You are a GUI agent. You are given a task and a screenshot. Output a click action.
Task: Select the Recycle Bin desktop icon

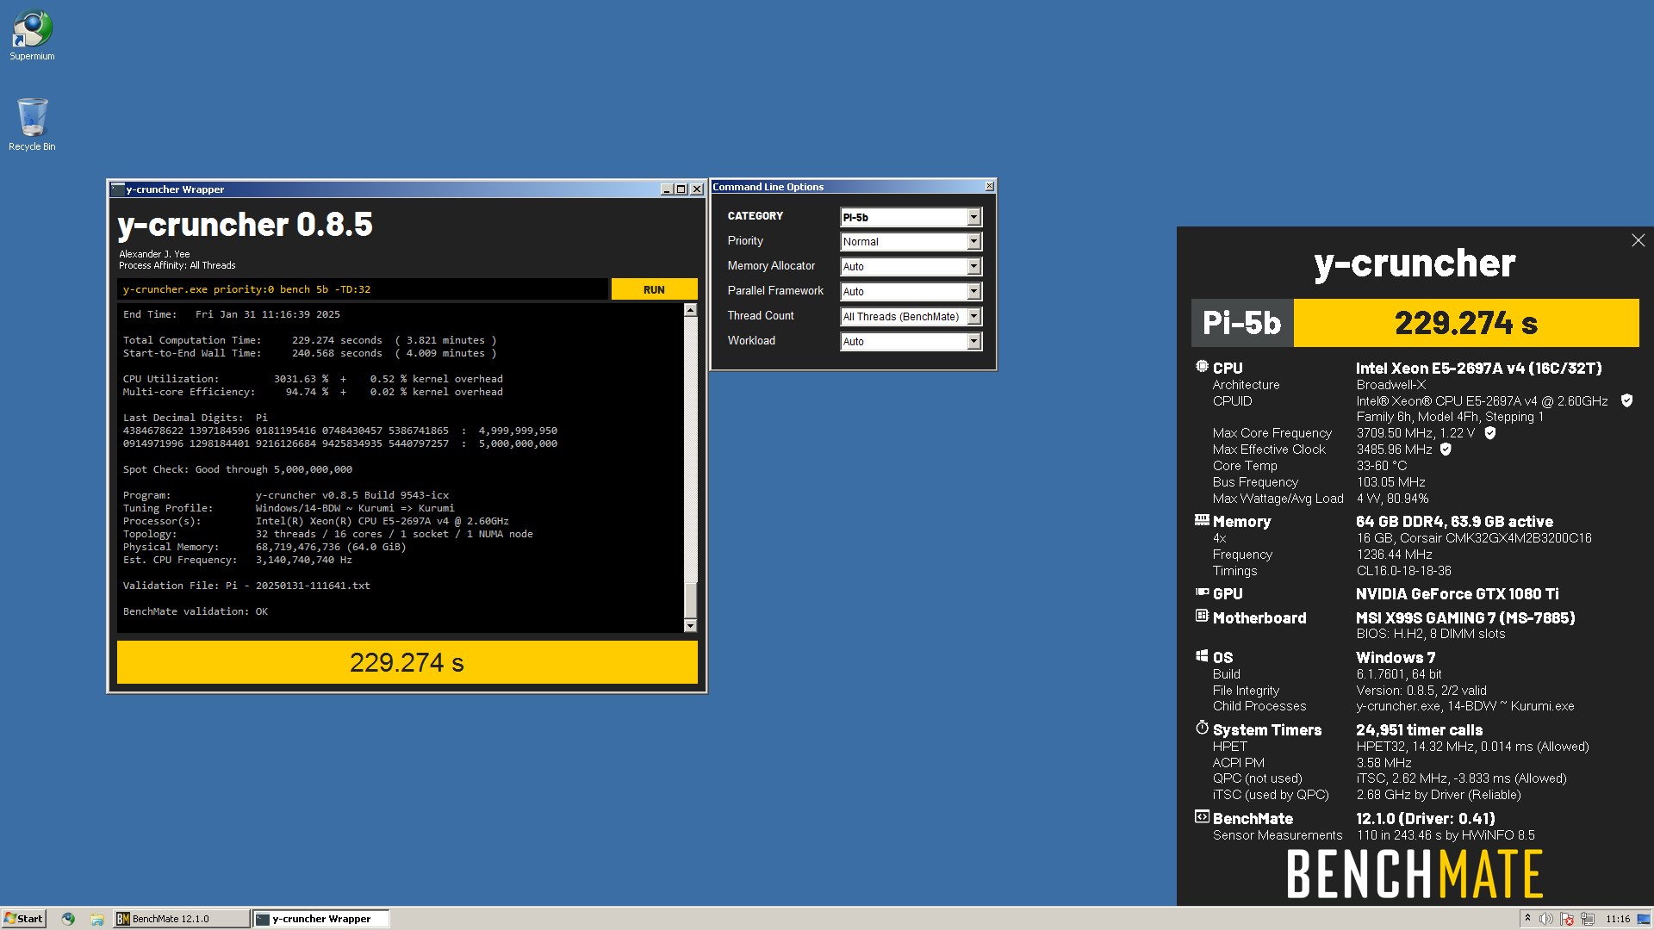click(32, 125)
